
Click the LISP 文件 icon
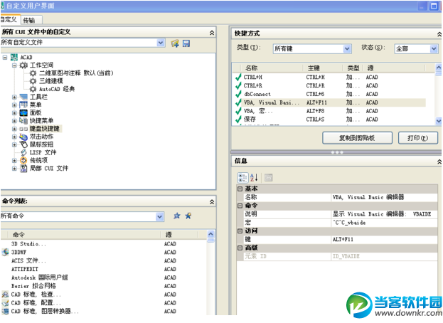(23, 152)
